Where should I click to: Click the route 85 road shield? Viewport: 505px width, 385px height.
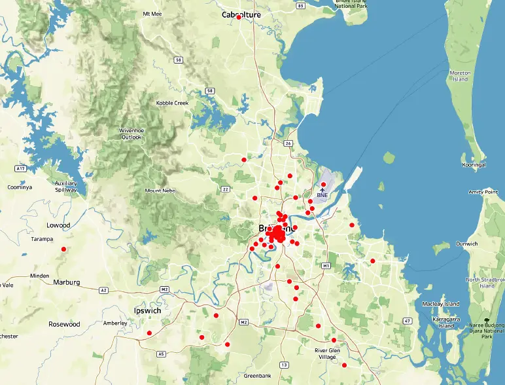tap(300, 6)
